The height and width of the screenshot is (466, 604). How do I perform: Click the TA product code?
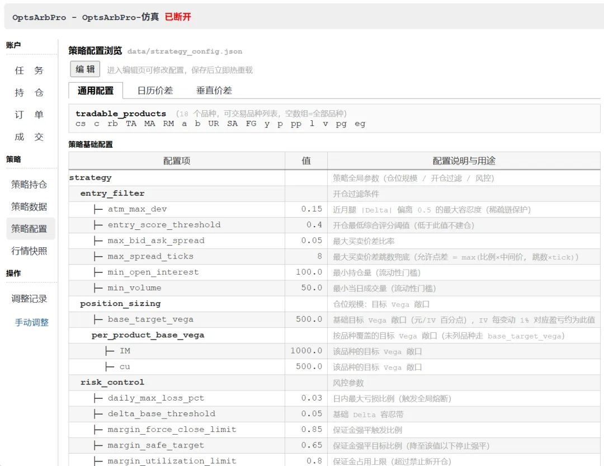(131, 124)
